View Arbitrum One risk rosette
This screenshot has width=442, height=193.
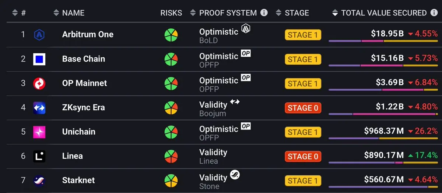(x=171, y=35)
